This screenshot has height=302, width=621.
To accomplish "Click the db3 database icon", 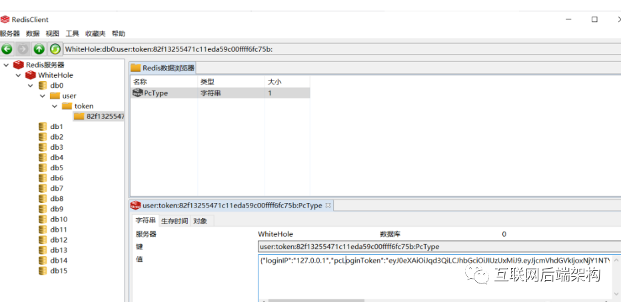I will click(x=43, y=147).
